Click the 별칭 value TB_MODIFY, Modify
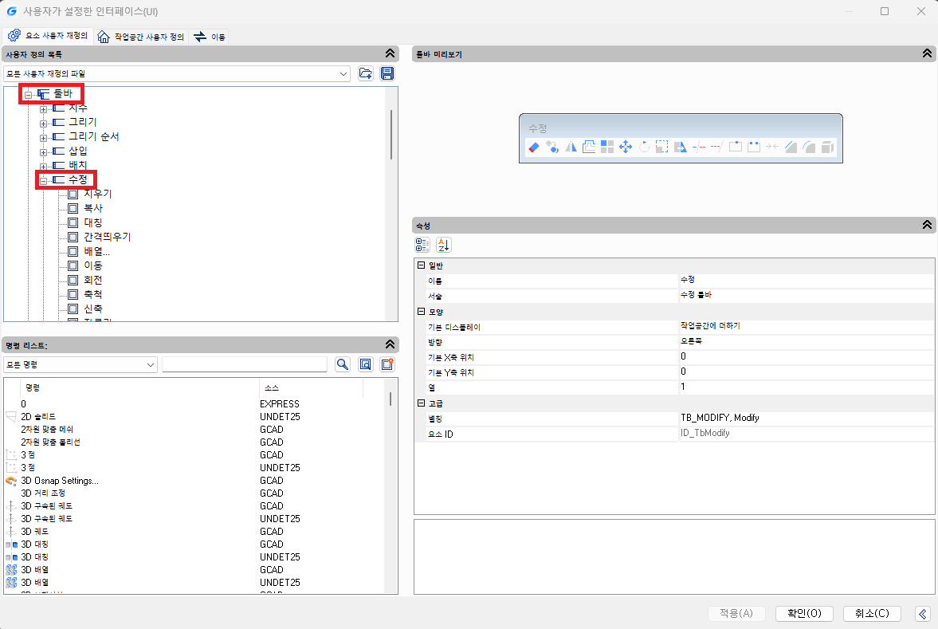938x629 pixels. pyautogui.click(x=720, y=418)
